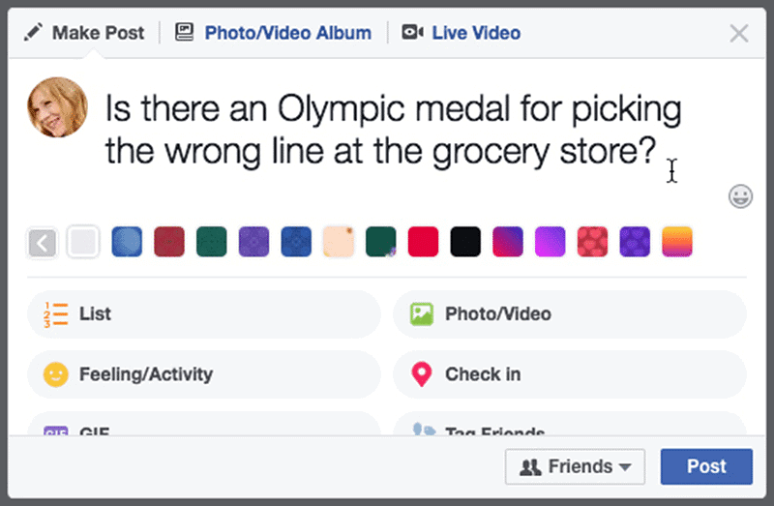
Task: Click the Check in location pin icon
Action: 421,374
